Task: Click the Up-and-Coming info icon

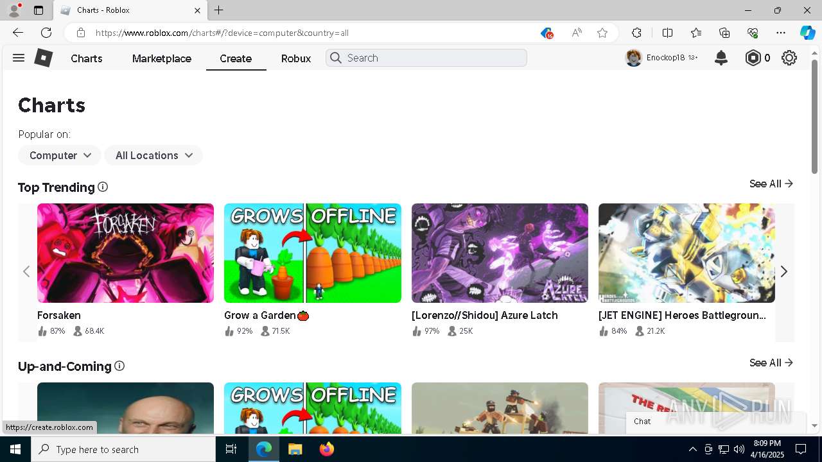Action: click(x=119, y=366)
